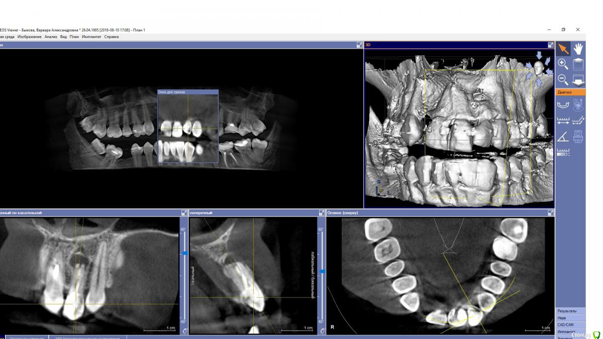Image resolution: width=603 pixels, height=339 pixels.
Task: Click the zoom in magnifier icon
Action: coord(563,64)
